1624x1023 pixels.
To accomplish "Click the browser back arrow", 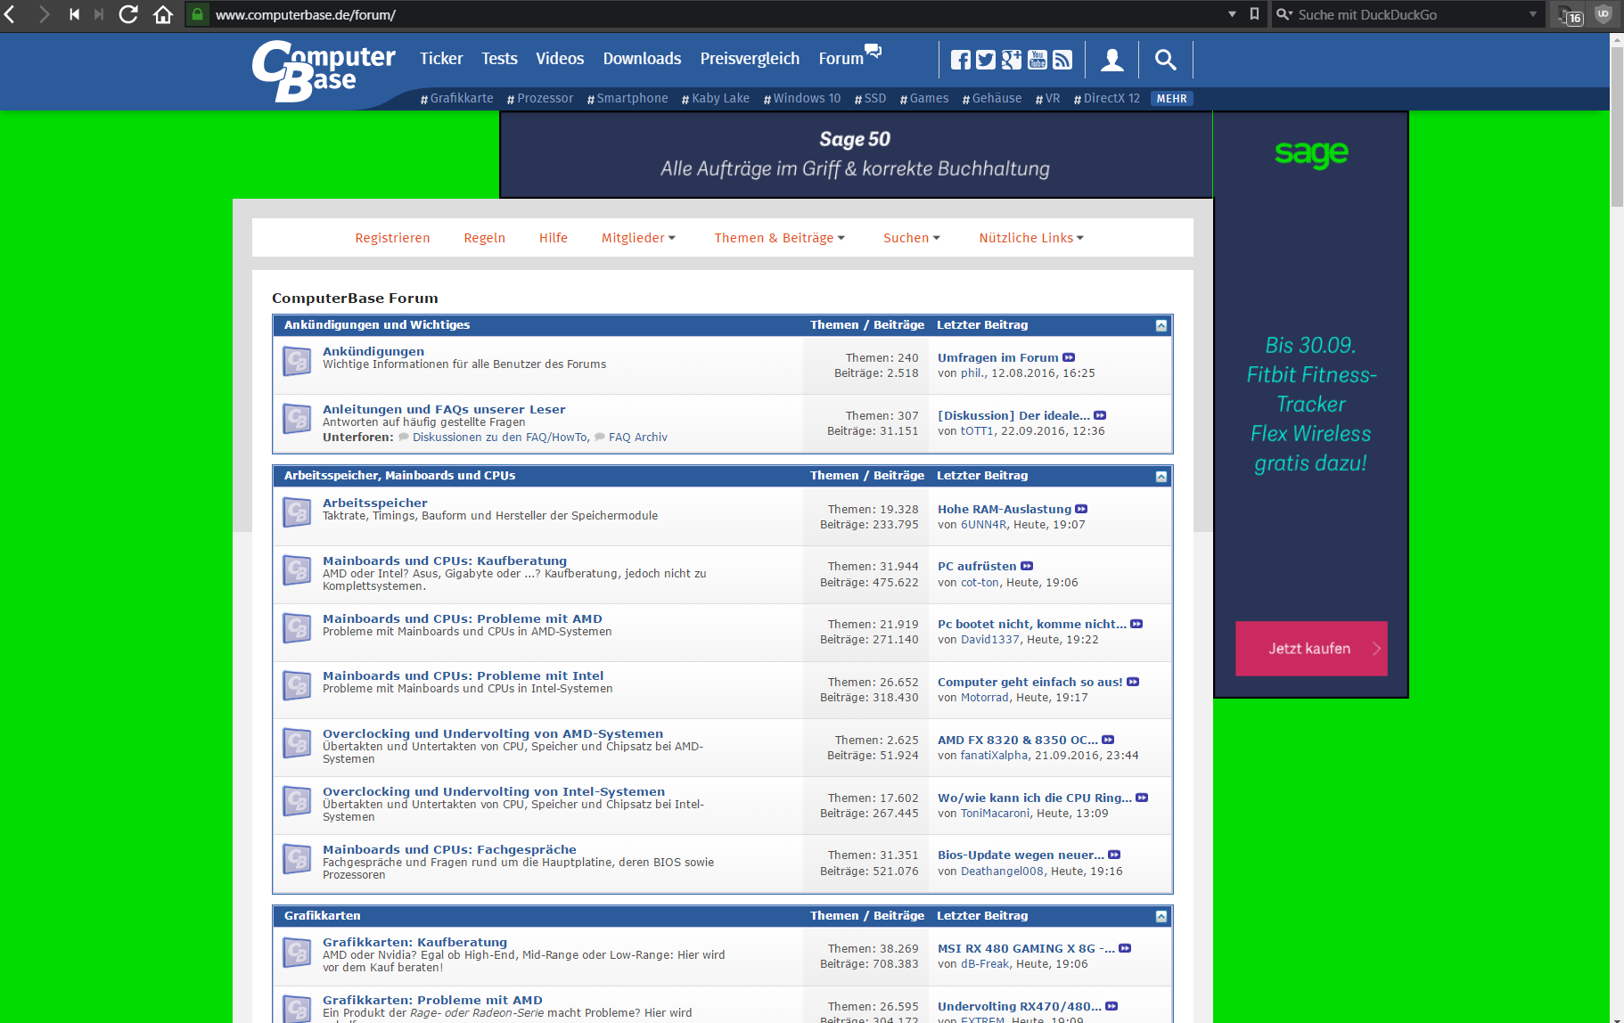I will pos(10,14).
